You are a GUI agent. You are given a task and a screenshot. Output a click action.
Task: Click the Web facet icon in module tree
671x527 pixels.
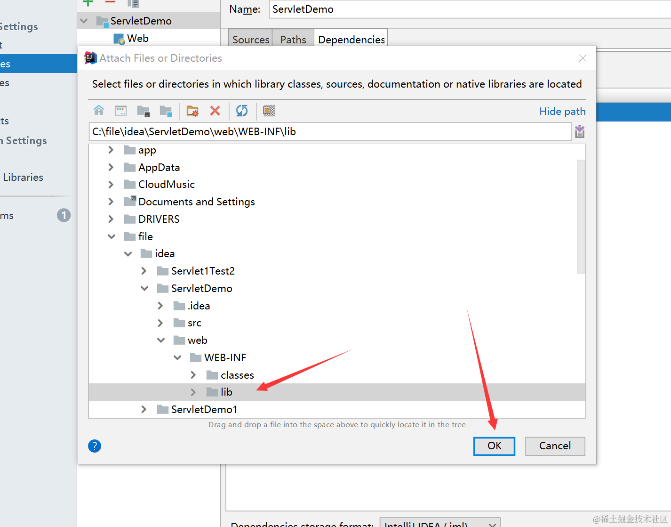119,39
